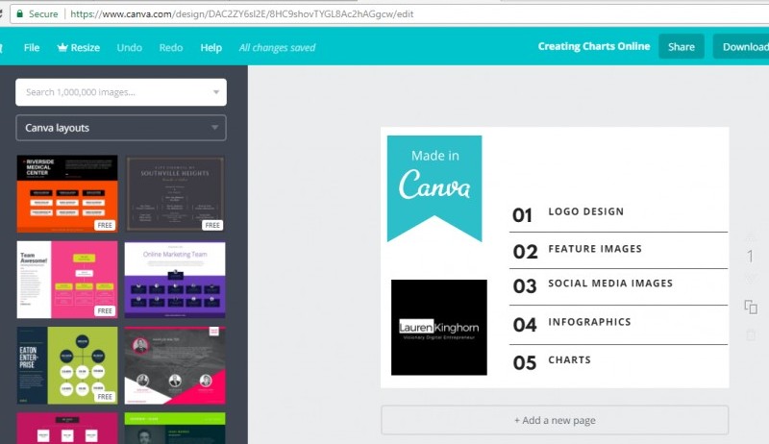769x444 pixels.
Task: Click the delete page trash icon
Action: click(x=751, y=334)
